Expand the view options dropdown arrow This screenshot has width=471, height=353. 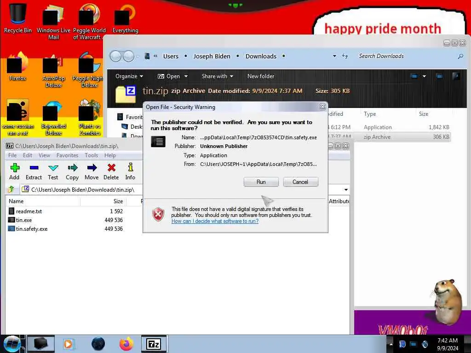424,76
